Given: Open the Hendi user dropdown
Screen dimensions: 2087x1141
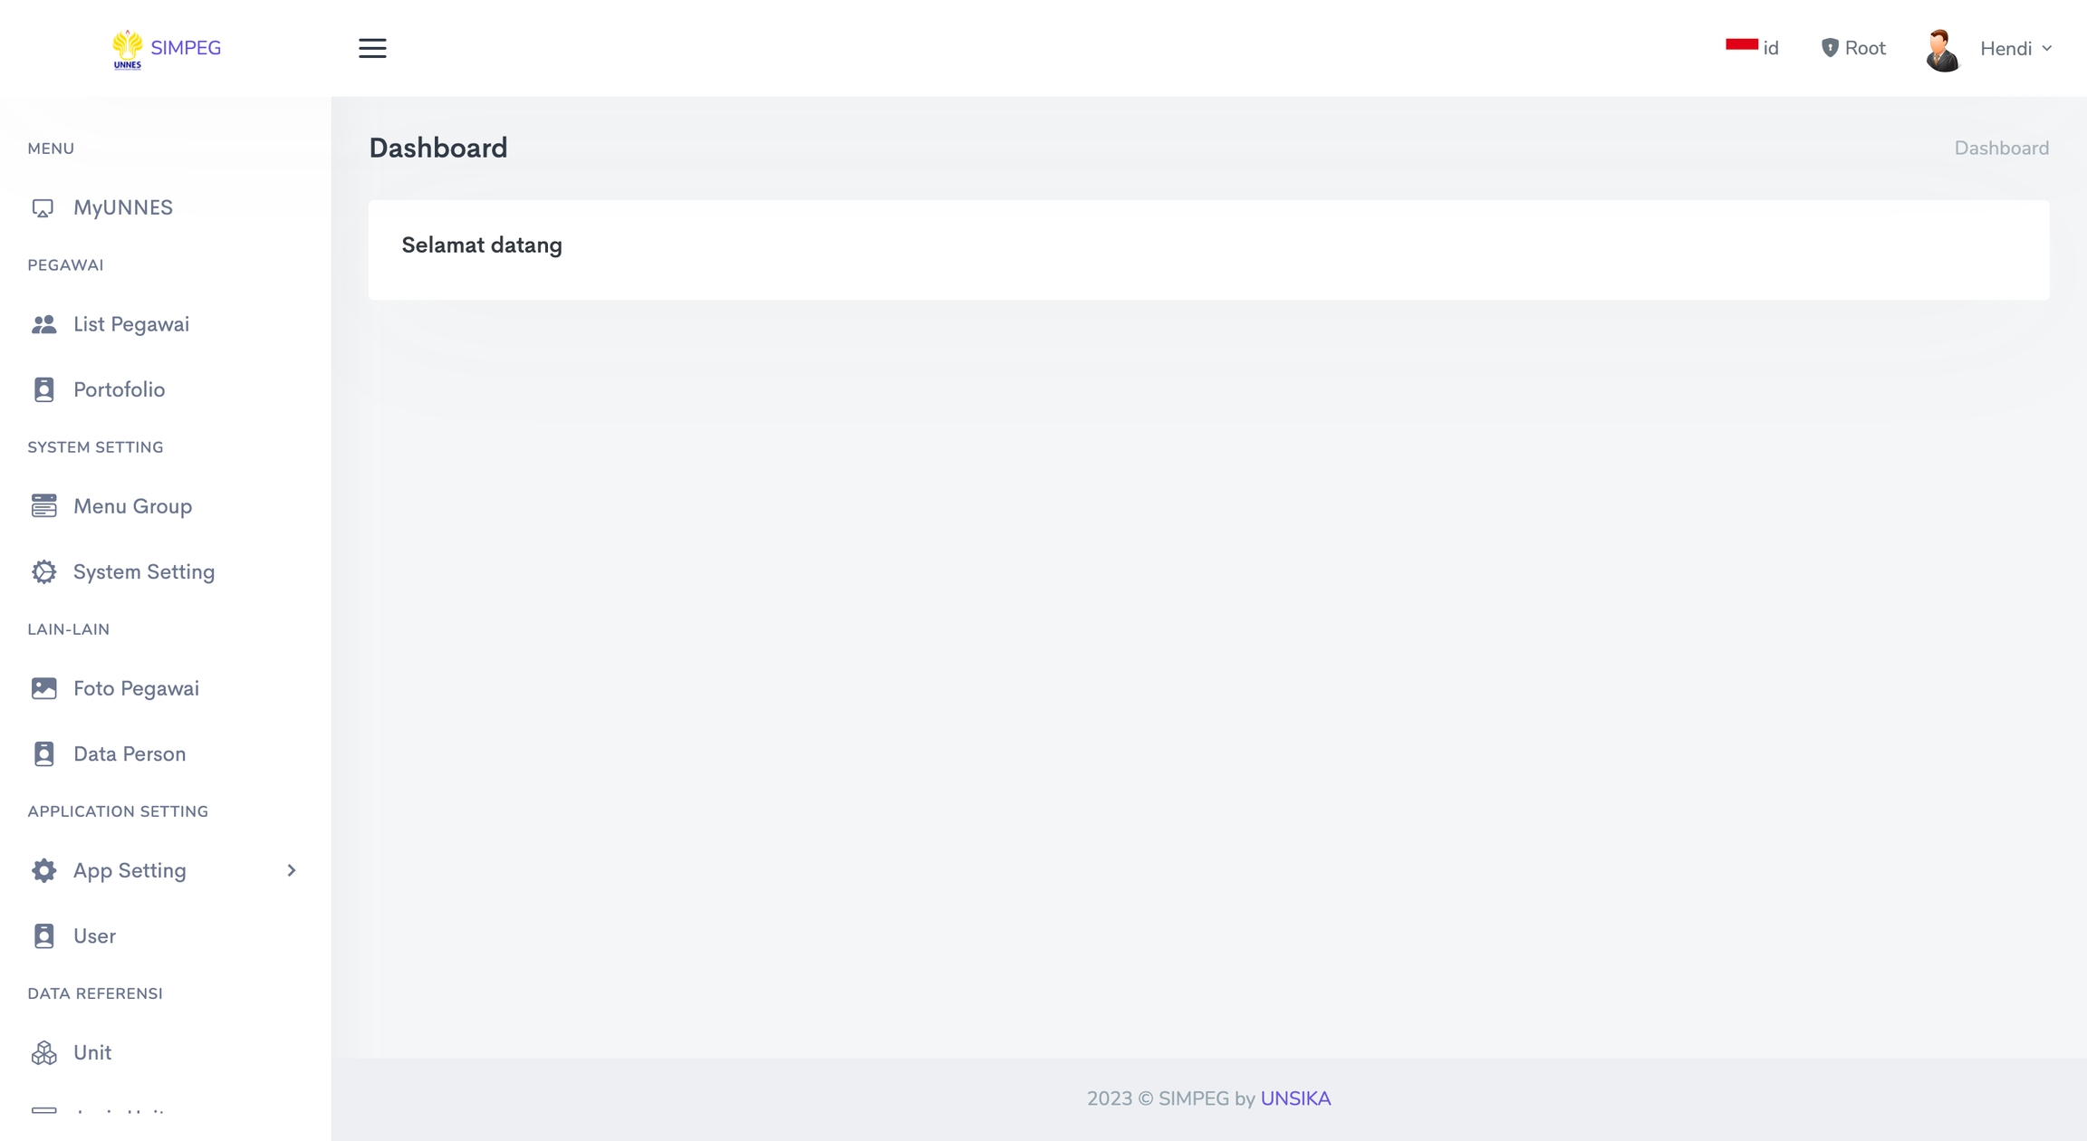Looking at the screenshot, I should point(2015,49).
